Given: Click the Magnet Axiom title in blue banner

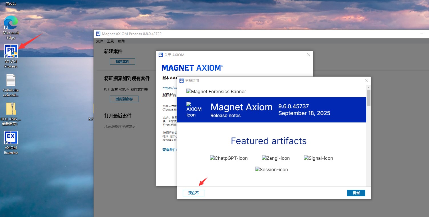Looking at the screenshot, I should 241,107.
